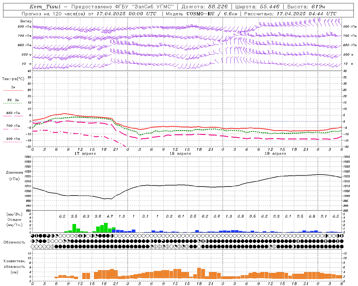This screenshot has height=286, width=358.
Task: Select the '2м' temperature legend entry
Action: [13, 87]
